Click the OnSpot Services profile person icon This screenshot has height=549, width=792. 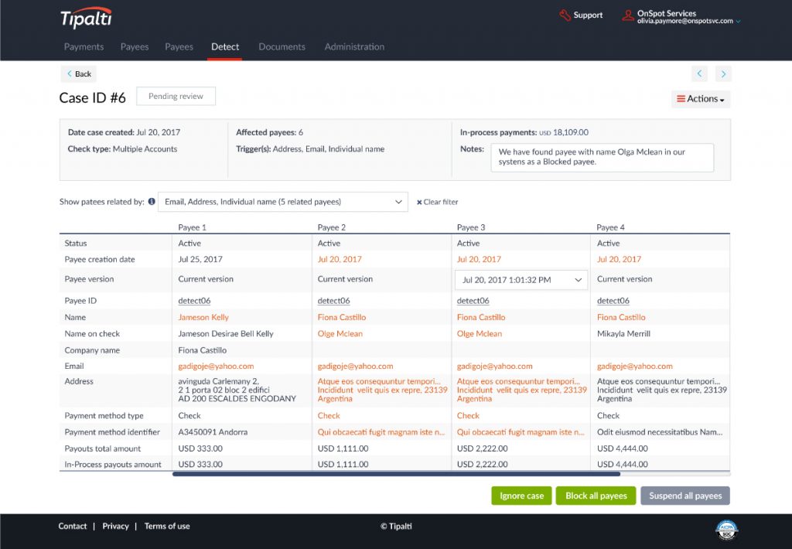[x=627, y=15]
